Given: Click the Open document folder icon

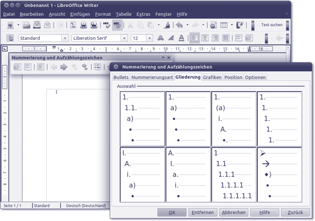Looking at the screenshot, I should 26,25.
